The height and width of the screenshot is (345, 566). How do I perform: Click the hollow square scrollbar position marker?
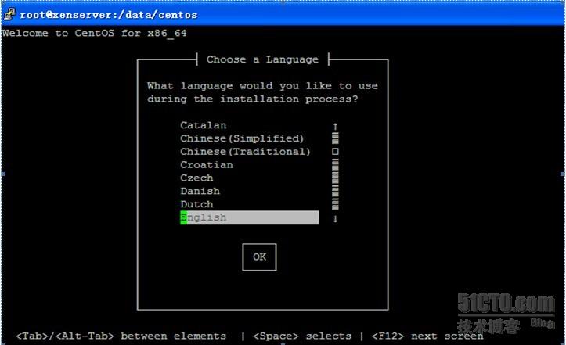pyautogui.click(x=335, y=152)
